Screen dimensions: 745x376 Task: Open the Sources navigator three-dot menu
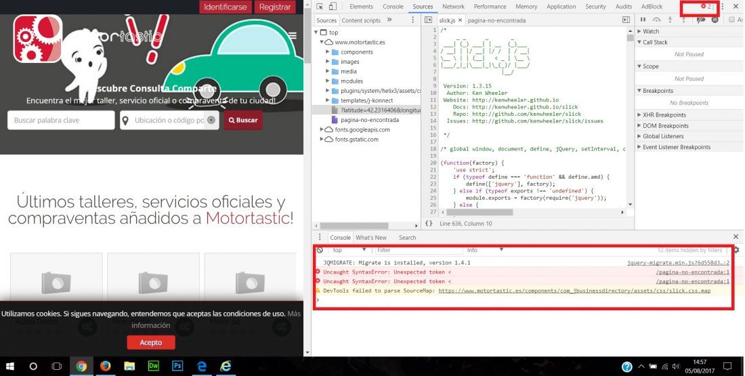coord(413,20)
